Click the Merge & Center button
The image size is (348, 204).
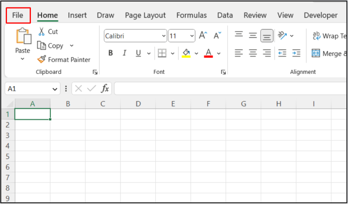(329, 54)
